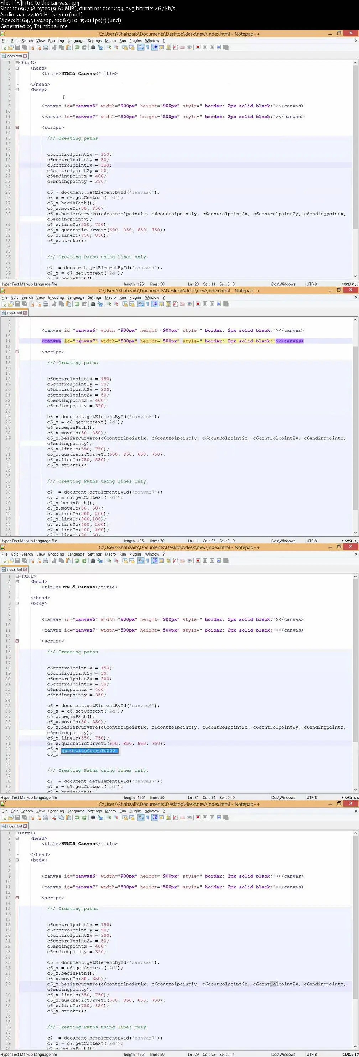Click 'Ln : 31' status text in third window
This screenshot has height=1057, width=359.
[193, 798]
